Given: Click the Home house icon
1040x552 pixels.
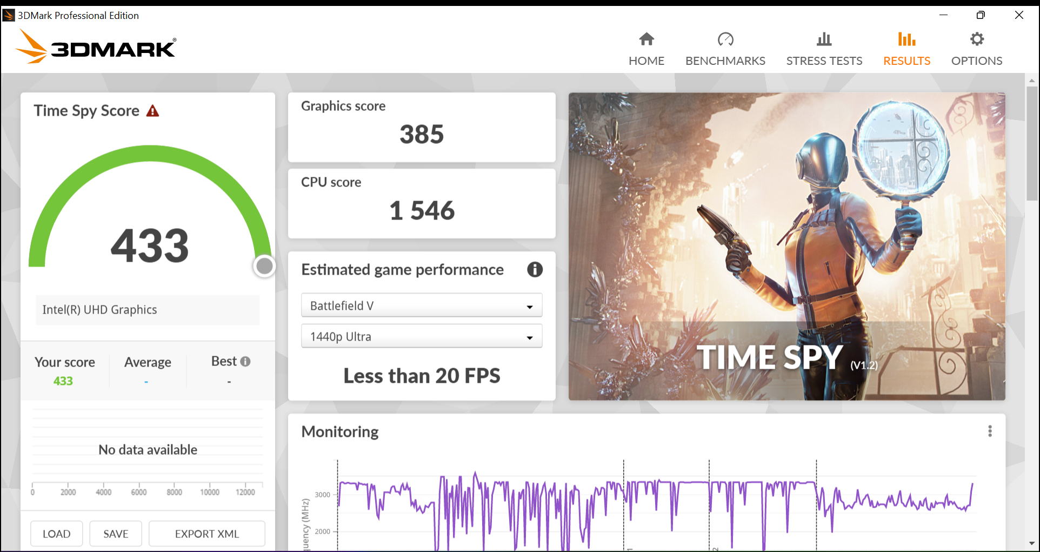Looking at the screenshot, I should click(646, 39).
